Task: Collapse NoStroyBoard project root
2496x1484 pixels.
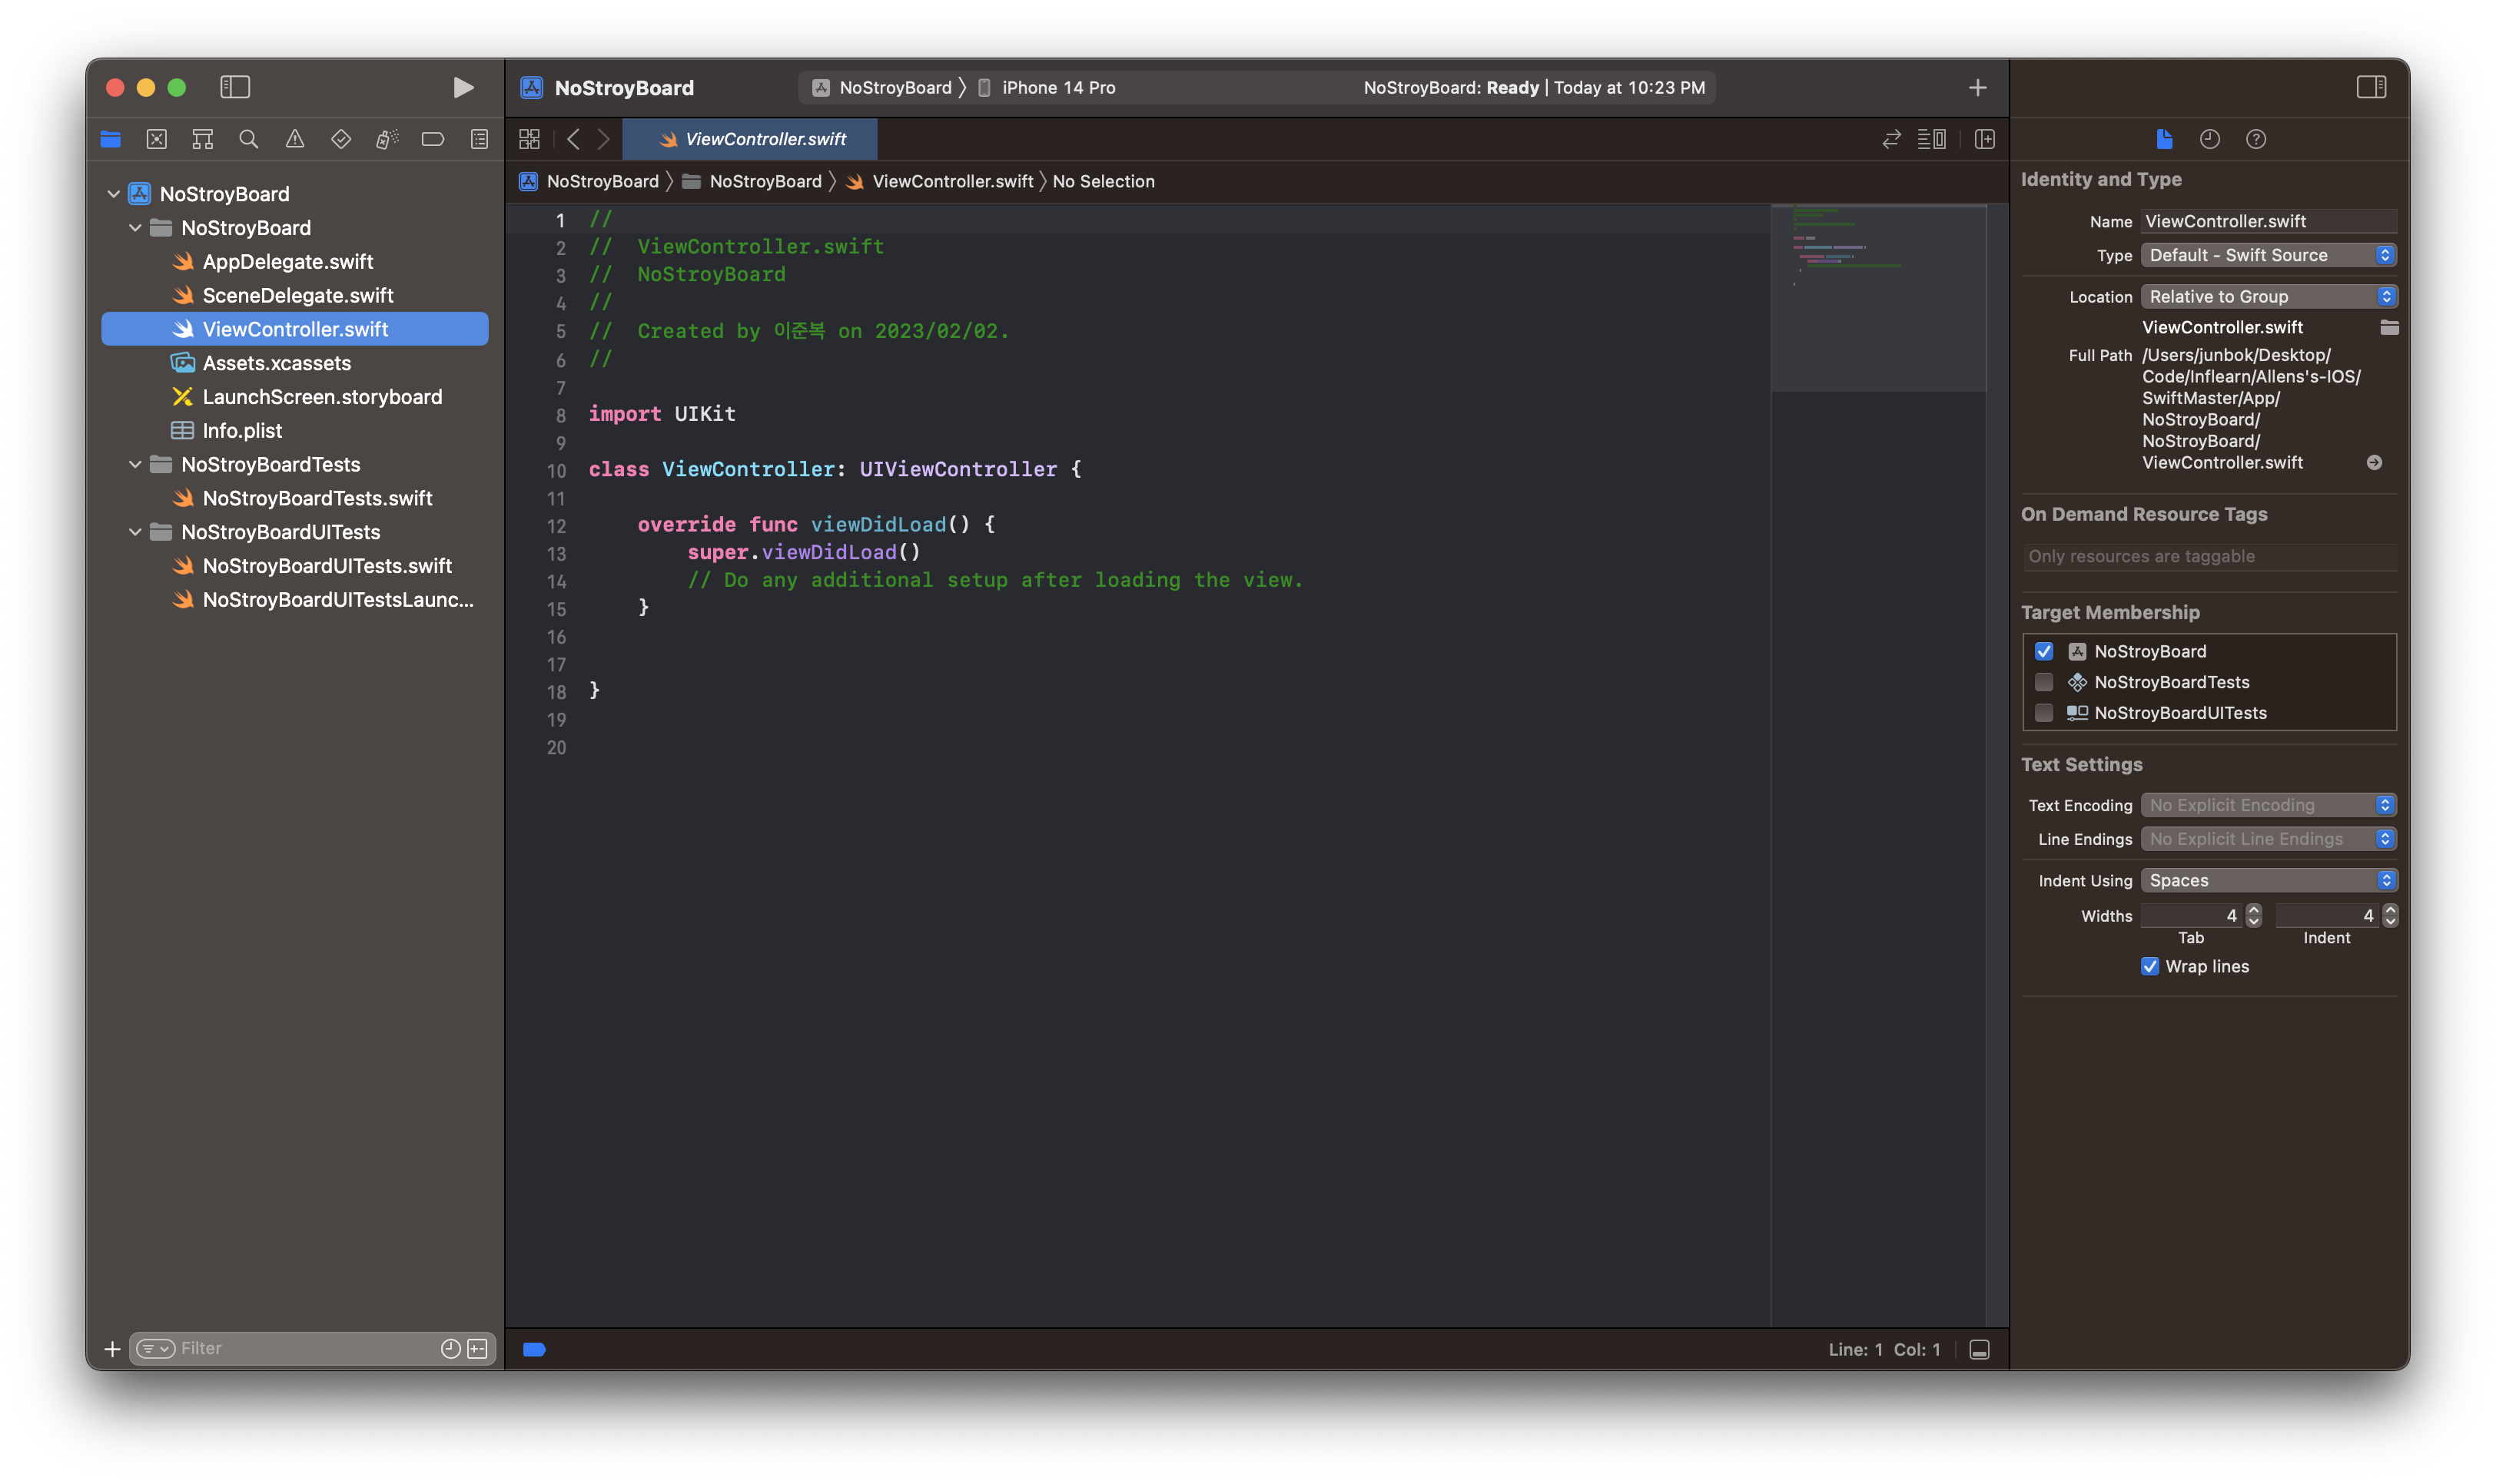Action: [113, 194]
